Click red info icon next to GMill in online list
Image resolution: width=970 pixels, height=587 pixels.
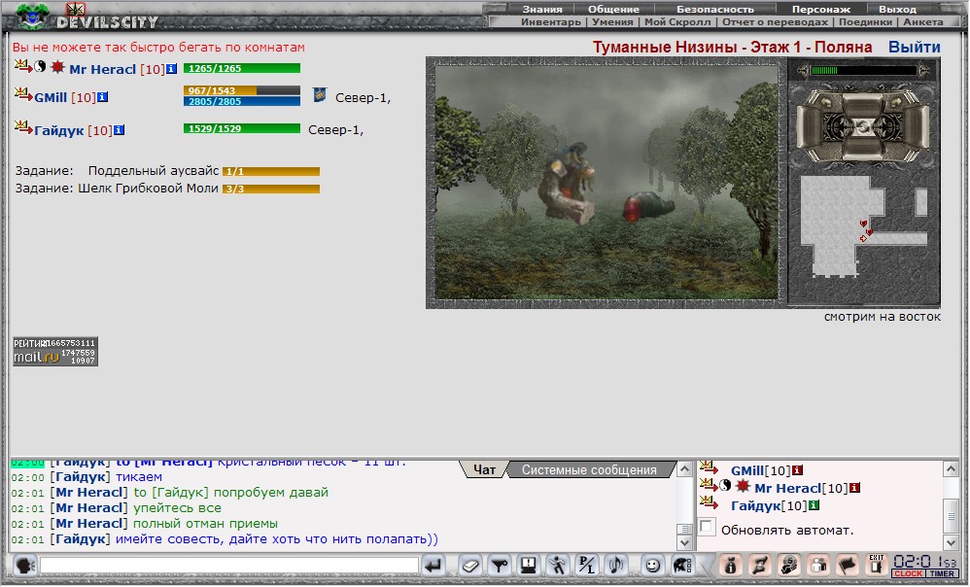pos(797,470)
